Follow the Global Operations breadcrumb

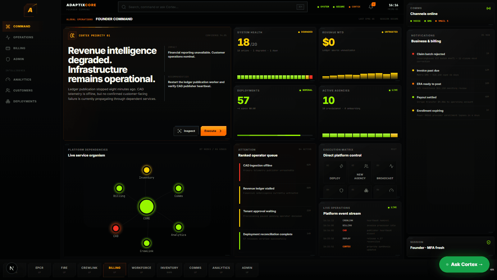(80, 19)
